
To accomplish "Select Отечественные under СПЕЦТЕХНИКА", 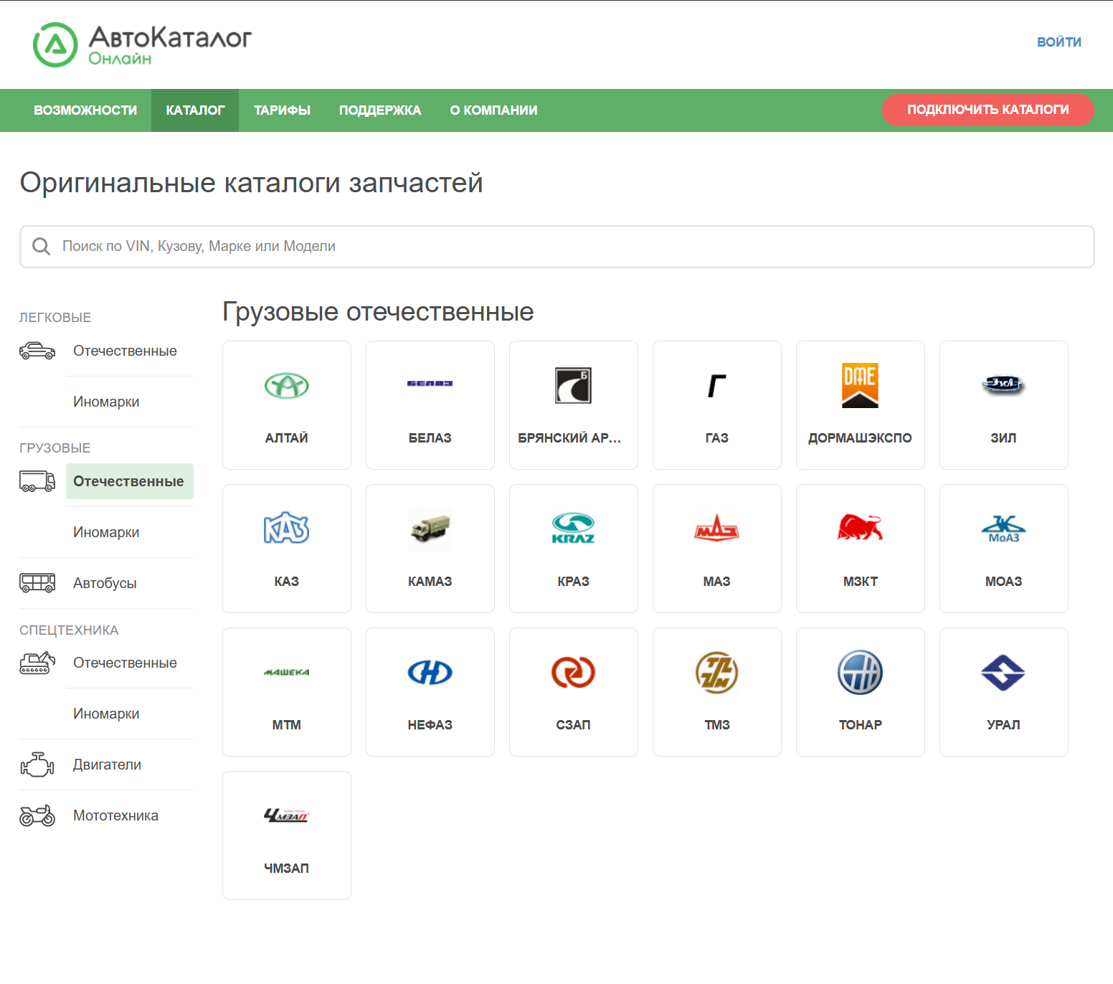I will coord(125,663).
